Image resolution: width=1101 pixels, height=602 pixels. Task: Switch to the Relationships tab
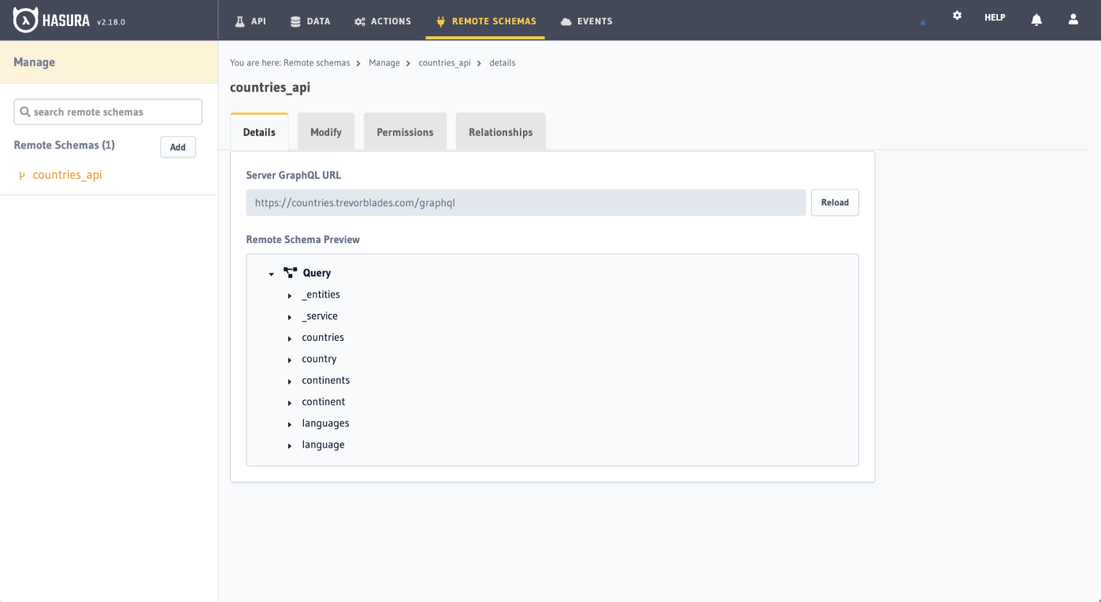(x=500, y=131)
